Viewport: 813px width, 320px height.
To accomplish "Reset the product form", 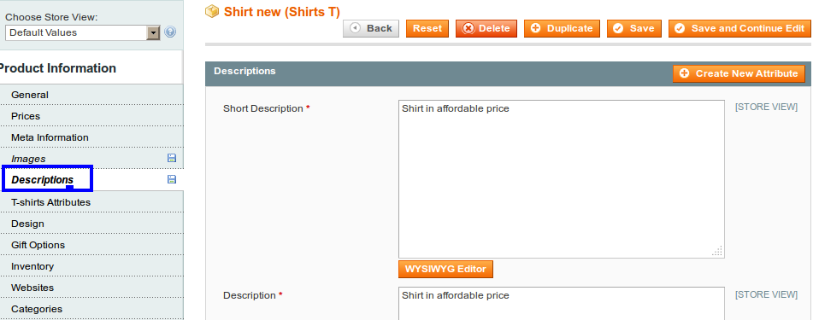I will coord(427,28).
